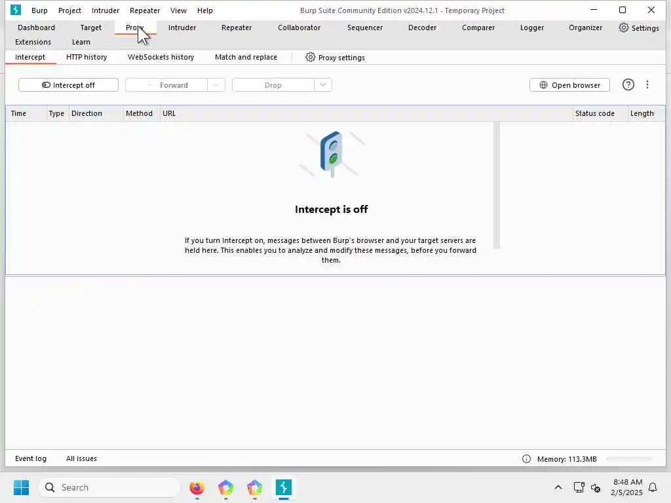Click the help question mark icon

(628, 84)
